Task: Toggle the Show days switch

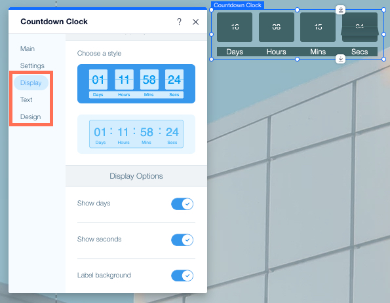Action: (182, 204)
